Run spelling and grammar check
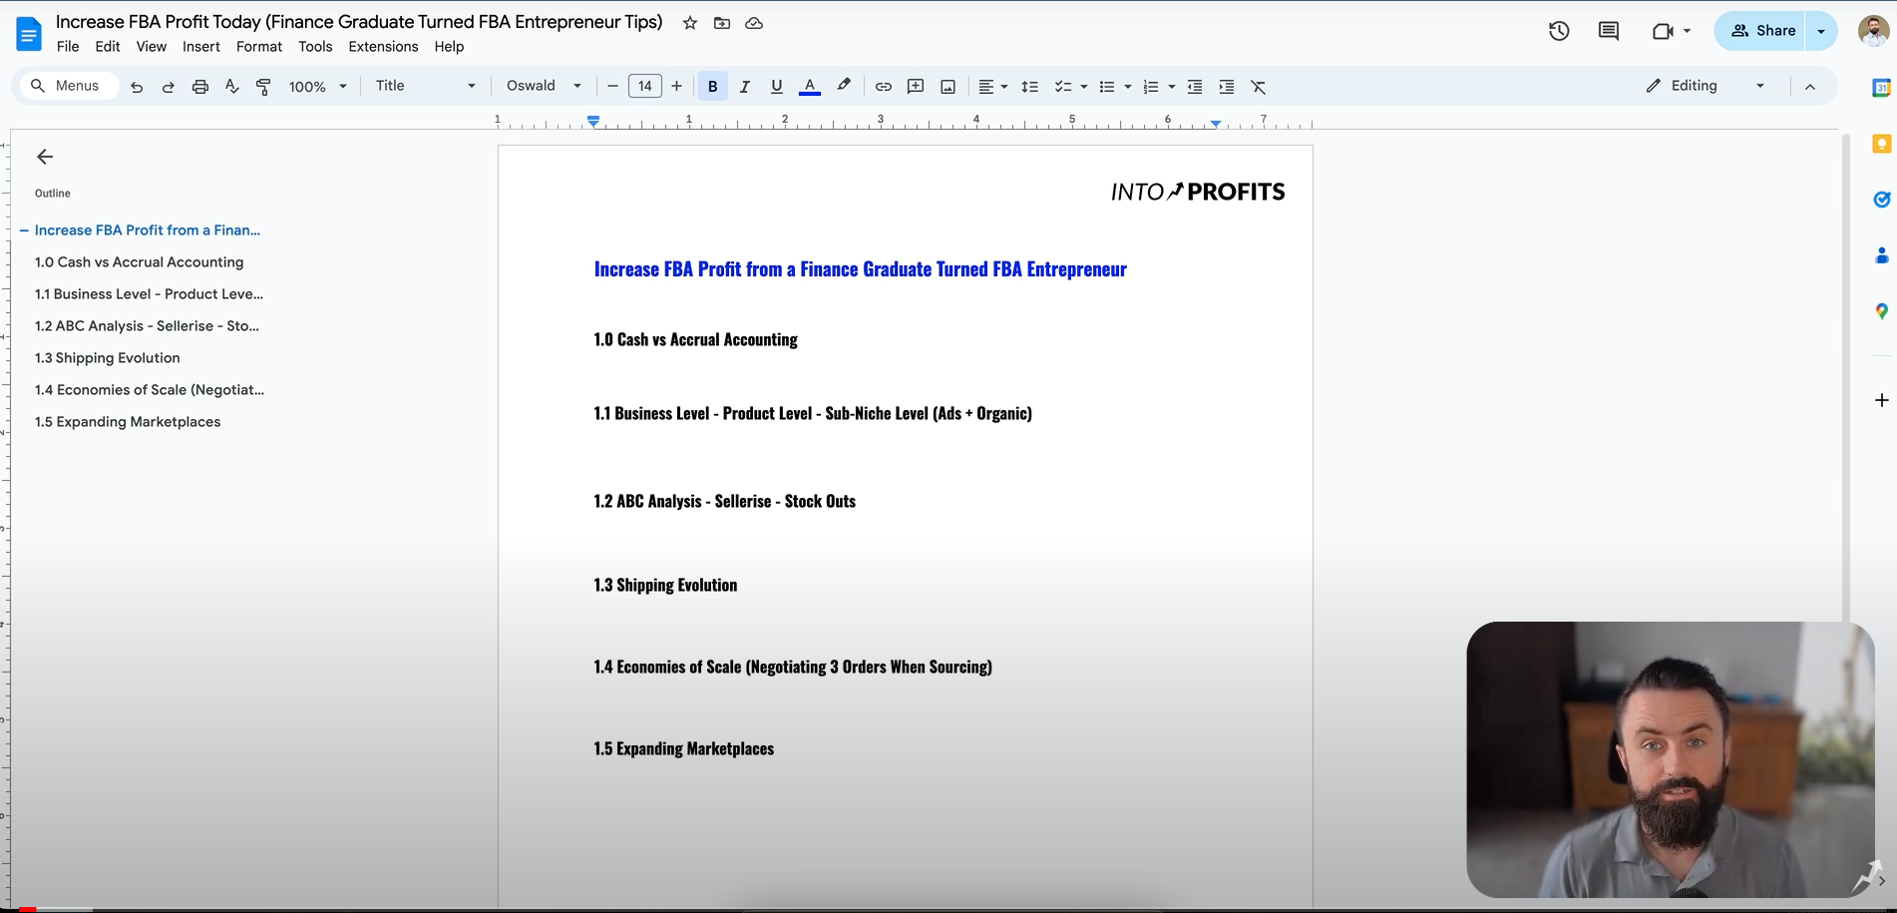 pyautogui.click(x=232, y=87)
